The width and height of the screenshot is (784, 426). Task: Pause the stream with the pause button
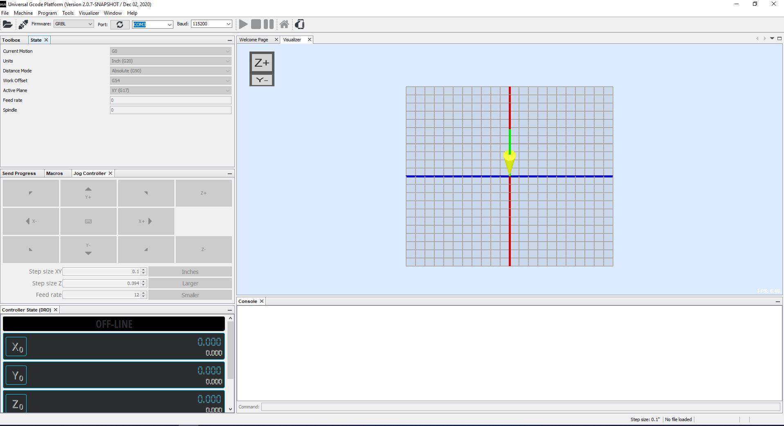pyautogui.click(x=269, y=24)
